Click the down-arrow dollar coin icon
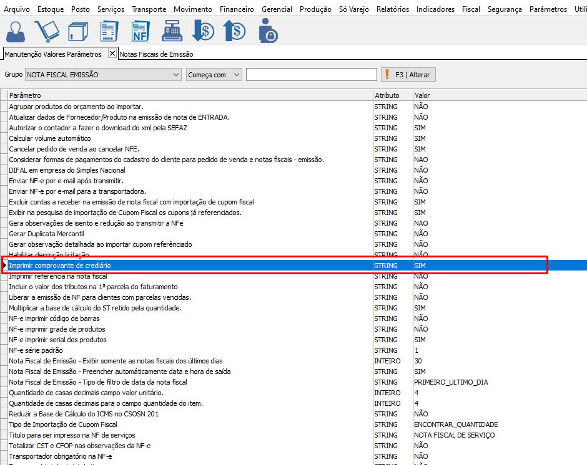The height and width of the screenshot is (465, 587). coord(203,31)
